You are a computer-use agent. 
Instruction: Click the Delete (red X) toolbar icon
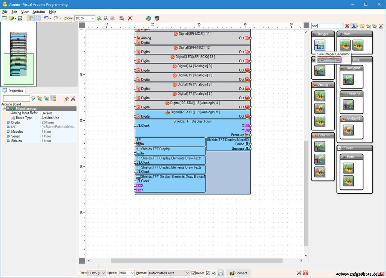pos(129,18)
